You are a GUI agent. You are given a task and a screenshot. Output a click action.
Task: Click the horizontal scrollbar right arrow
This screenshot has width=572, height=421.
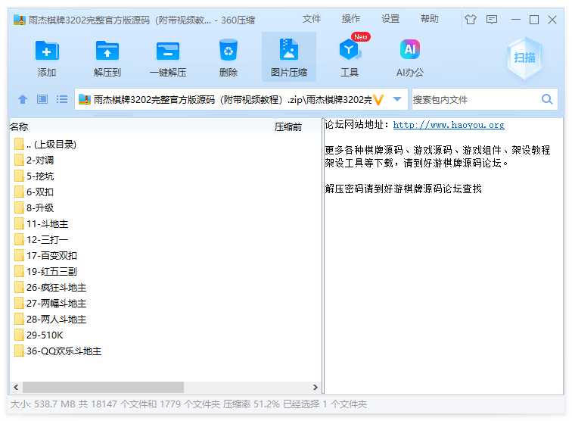316,387
